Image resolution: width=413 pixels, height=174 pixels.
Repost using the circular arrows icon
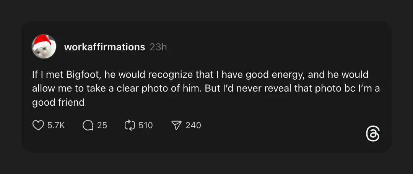(x=130, y=125)
